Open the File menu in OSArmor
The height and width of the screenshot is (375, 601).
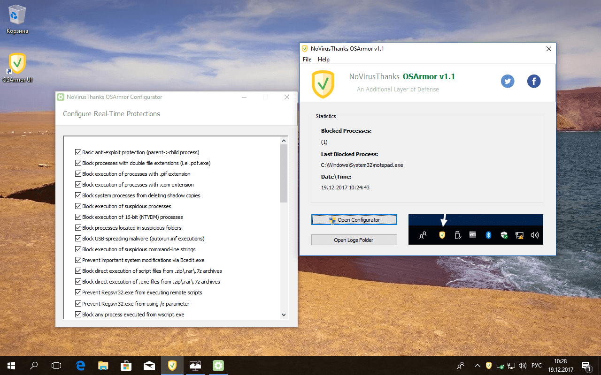point(307,60)
